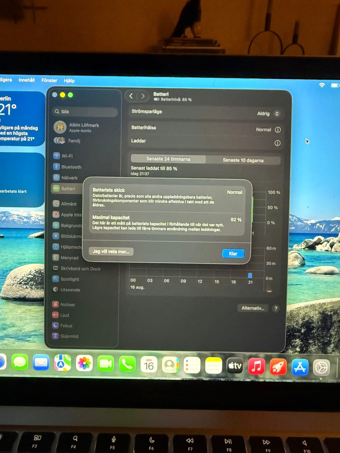Switch to Senaste 10 dagarna tab
The height and width of the screenshot is (453, 340).
pyautogui.click(x=243, y=160)
